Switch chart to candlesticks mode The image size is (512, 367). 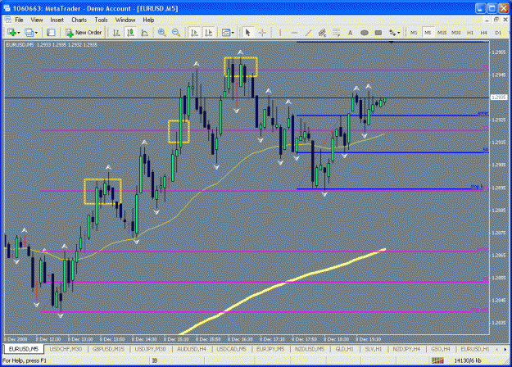(x=130, y=33)
